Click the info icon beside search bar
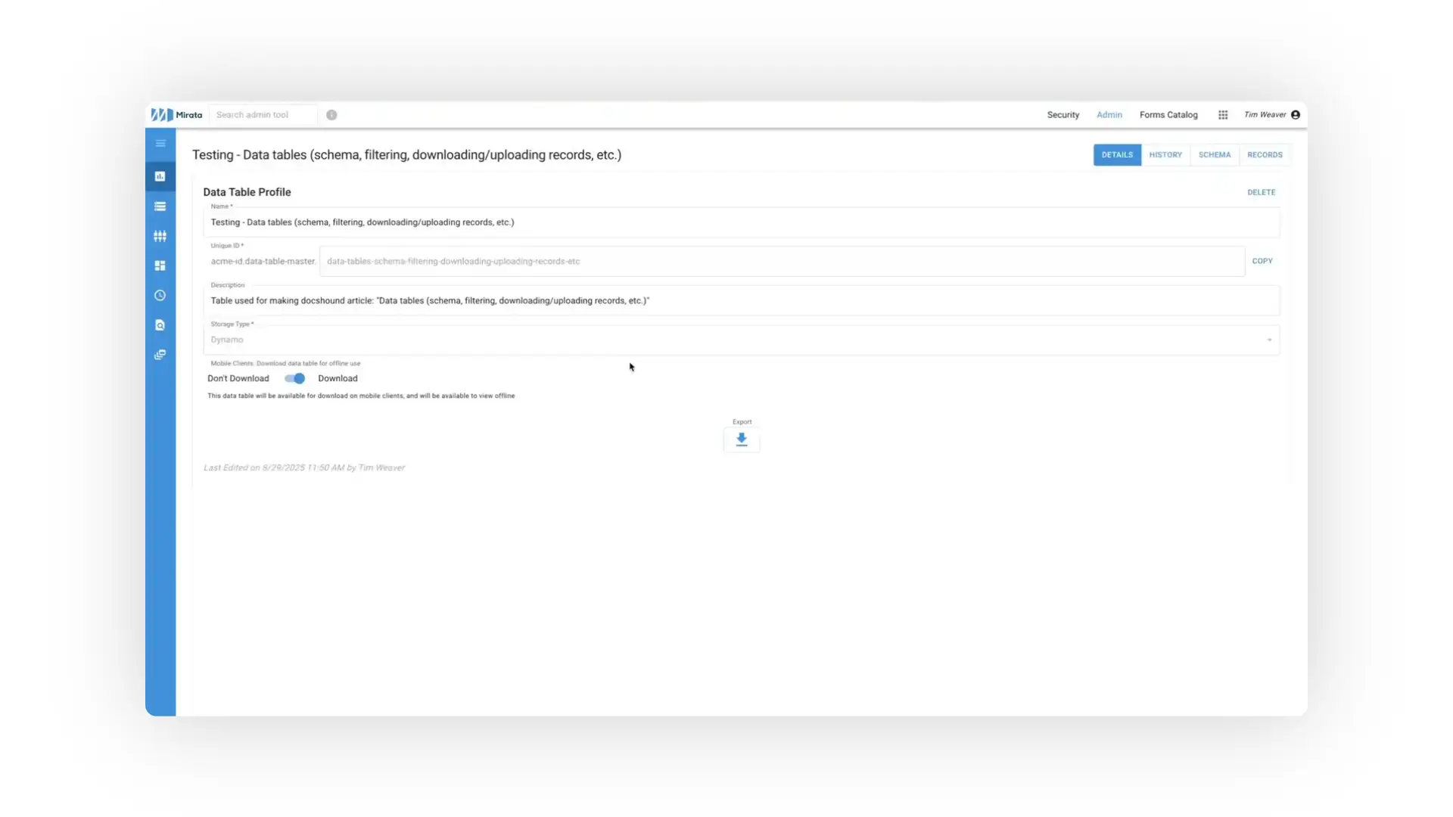 coord(331,114)
